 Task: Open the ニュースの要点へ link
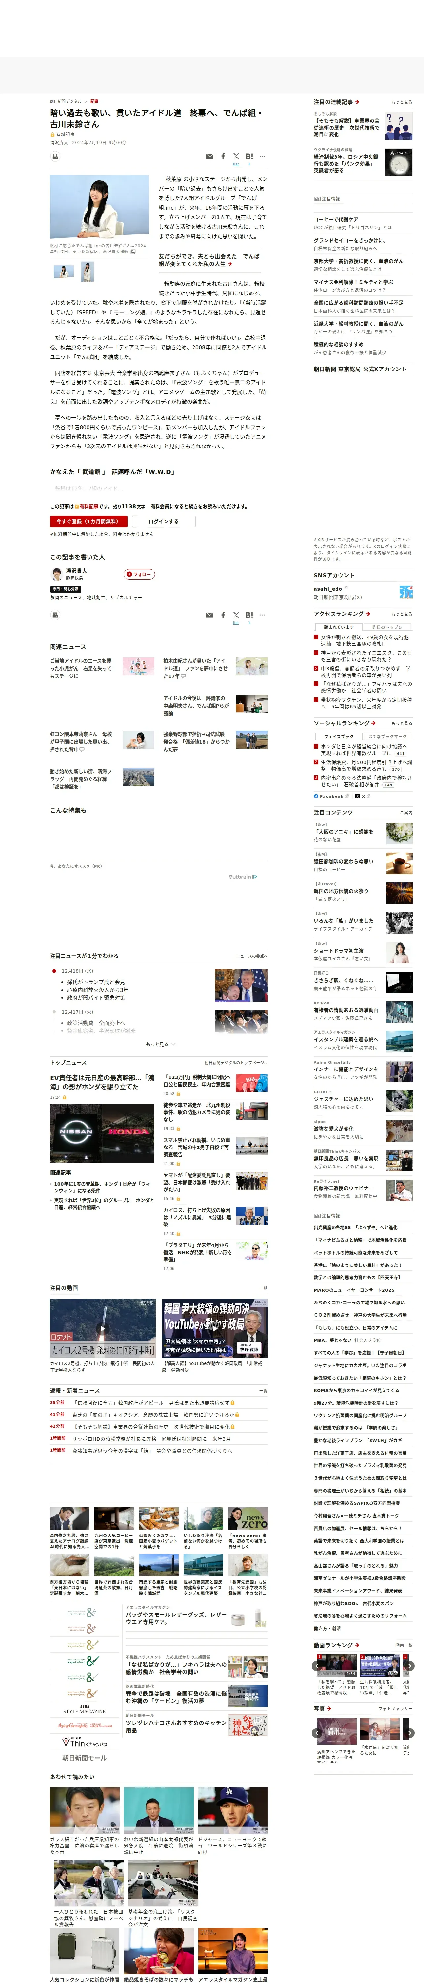pos(252,956)
